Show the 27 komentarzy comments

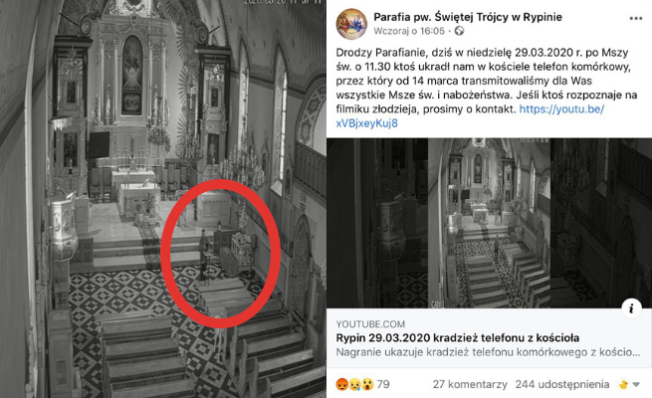(470, 385)
